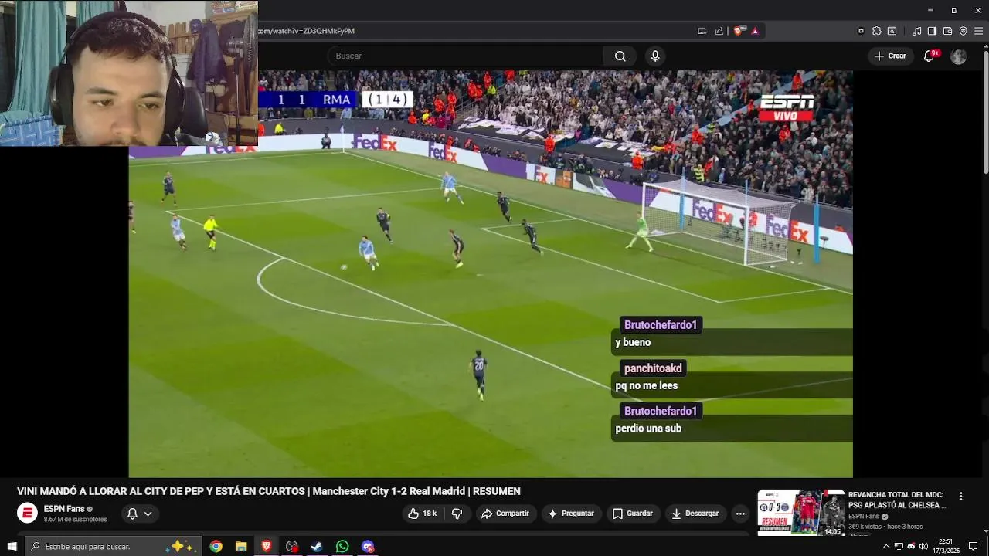
Task: Open WhatsApp from the taskbar
Action: coord(342,546)
